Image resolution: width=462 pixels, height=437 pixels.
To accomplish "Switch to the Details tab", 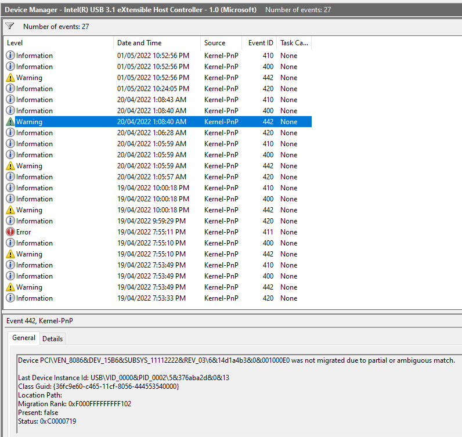I will 52,339.
